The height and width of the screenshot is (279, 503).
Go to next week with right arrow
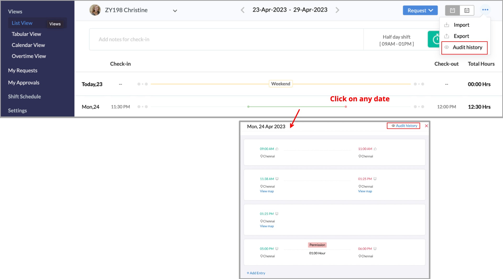[337, 10]
